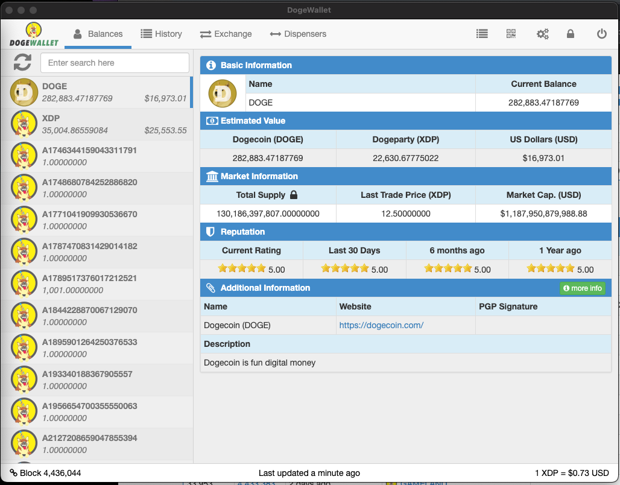Select asset A2127208659047855394

click(x=96, y=444)
